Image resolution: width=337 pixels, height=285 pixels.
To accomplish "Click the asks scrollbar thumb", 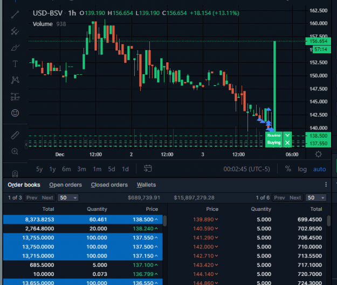I will point(328,220).
